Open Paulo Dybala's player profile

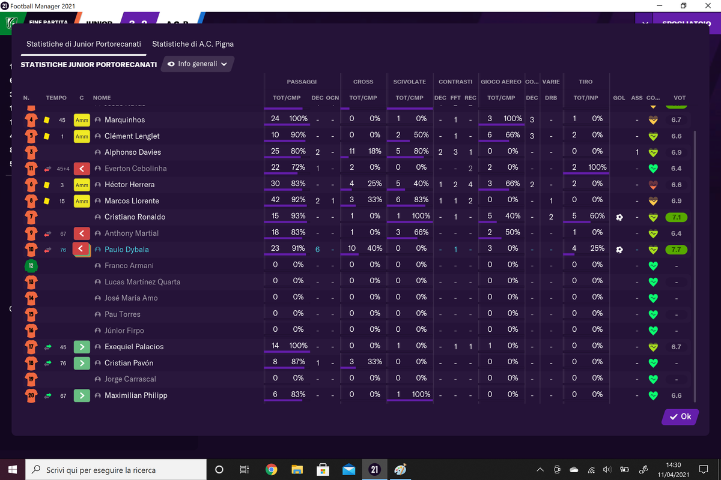[126, 250]
